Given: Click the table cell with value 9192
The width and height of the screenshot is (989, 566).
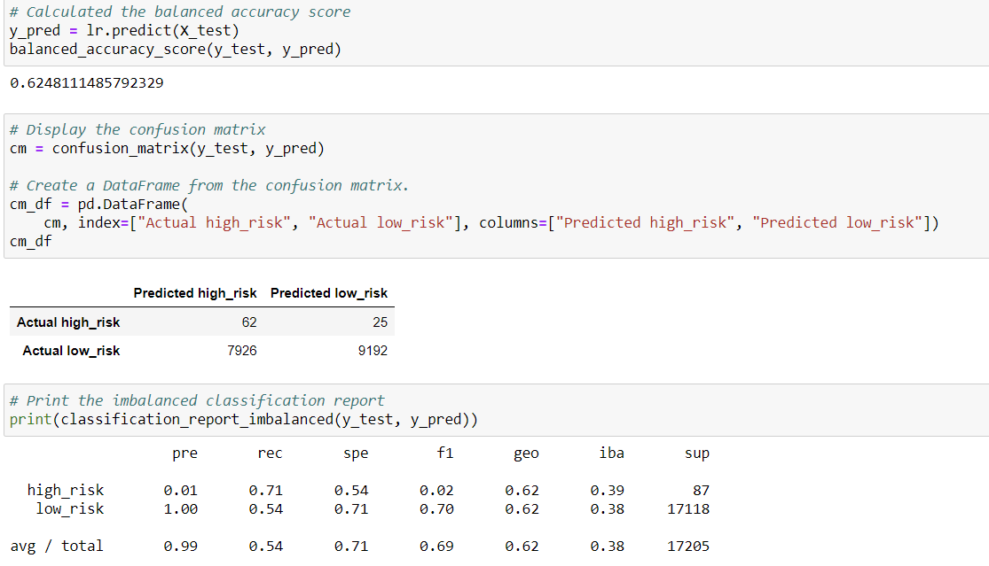Looking at the screenshot, I should [373, 351].
